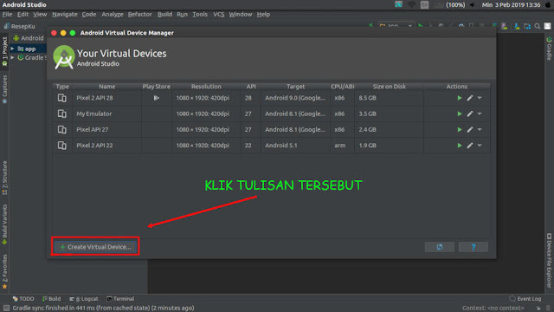Open the Captures side tab
This screenshot has width=554, height=312.
(4, 89)
